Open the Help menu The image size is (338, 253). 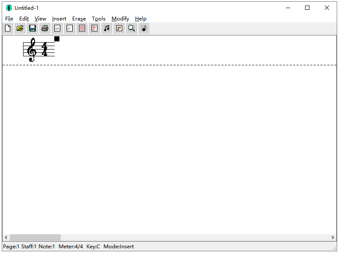(141, 19)
